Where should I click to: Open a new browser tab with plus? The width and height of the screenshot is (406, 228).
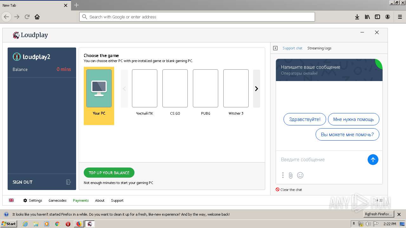pyautogui.click(x=76, y=5)
